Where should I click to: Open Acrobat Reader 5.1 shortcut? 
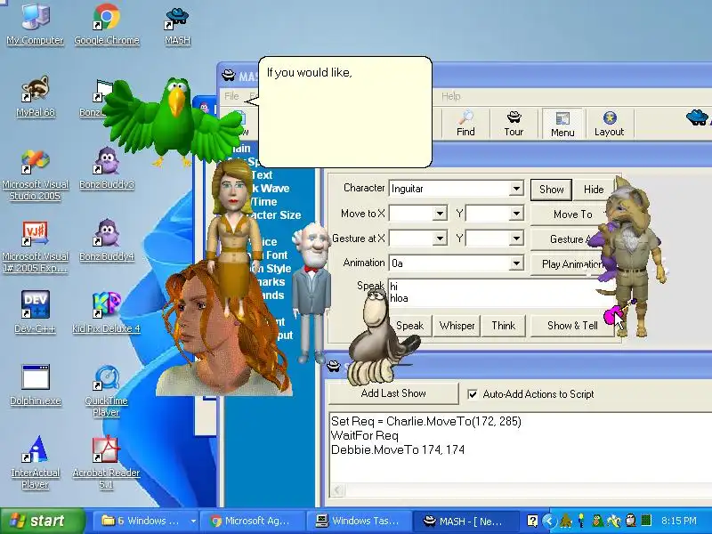click(106, 463)
